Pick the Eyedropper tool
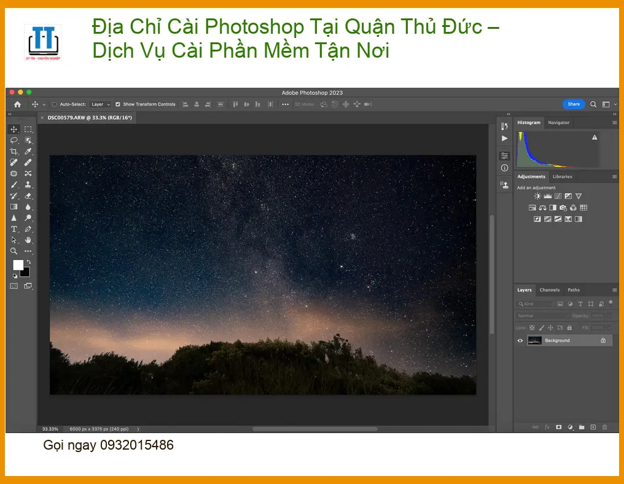Screen dimensions: 624x484 pos(28,152)
